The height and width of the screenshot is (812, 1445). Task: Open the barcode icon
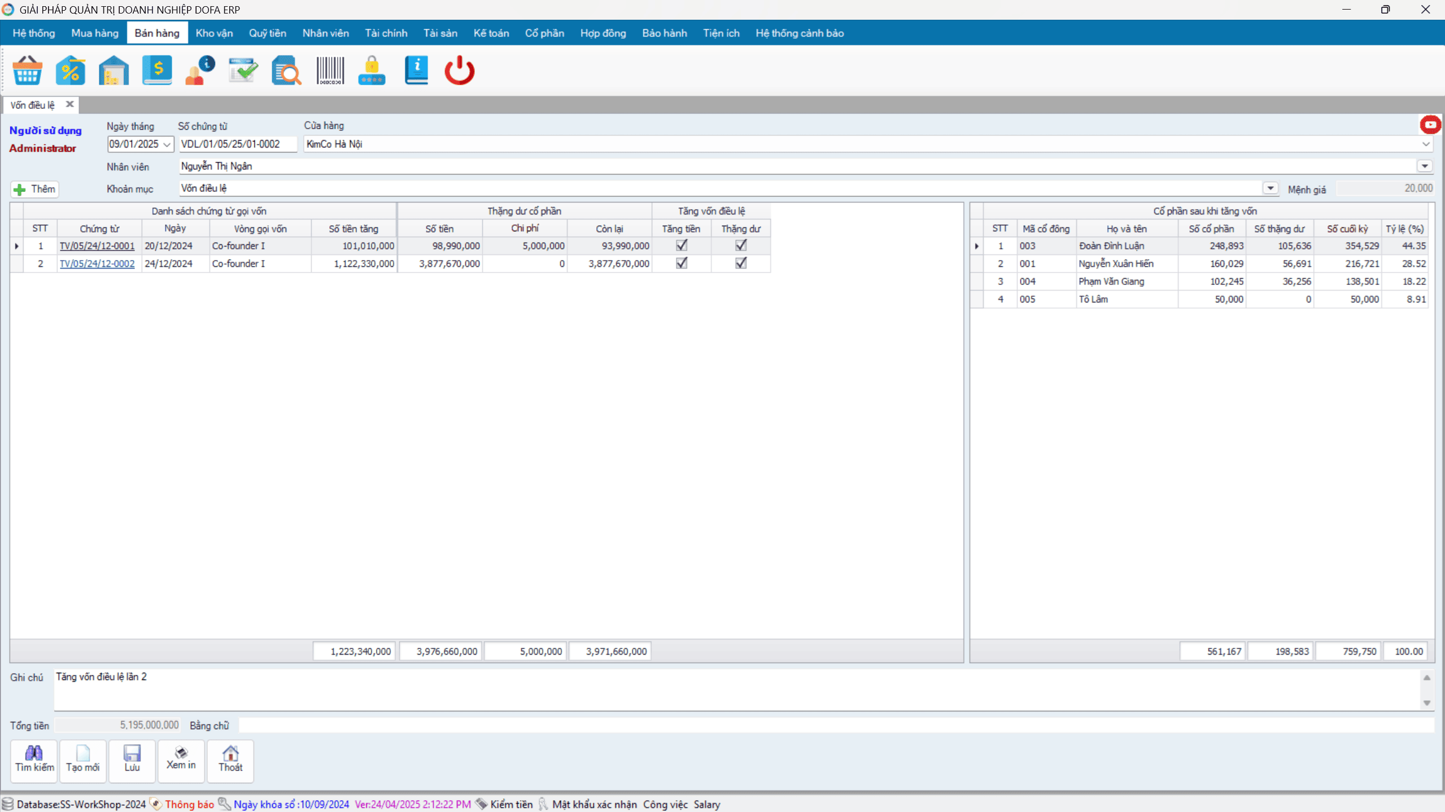pos(330,71)
